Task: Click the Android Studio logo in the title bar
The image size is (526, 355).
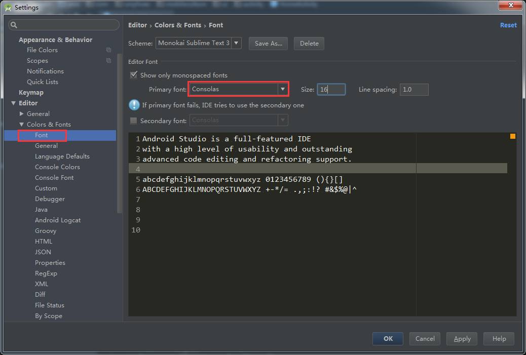Action: point(7,7)
